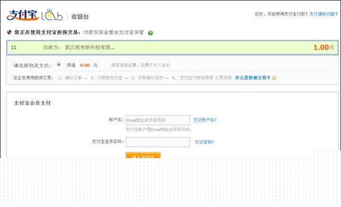The image size is (341, 207).
Task: Focus the 账户名 email or phone field
Action: click(x=158, y=120)
